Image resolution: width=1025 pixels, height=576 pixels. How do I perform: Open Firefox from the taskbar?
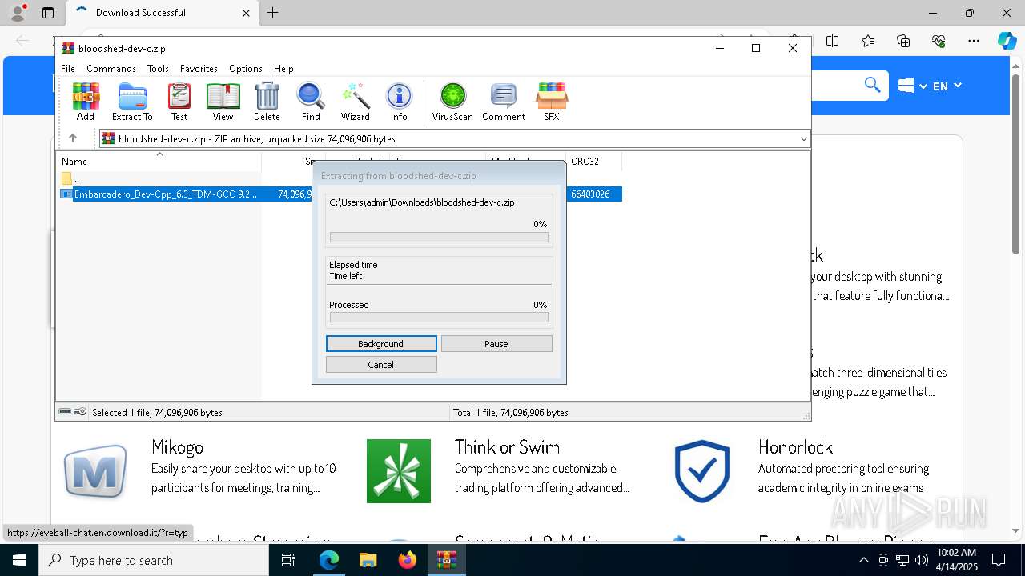pyautogui.click(x=408, y=560)
